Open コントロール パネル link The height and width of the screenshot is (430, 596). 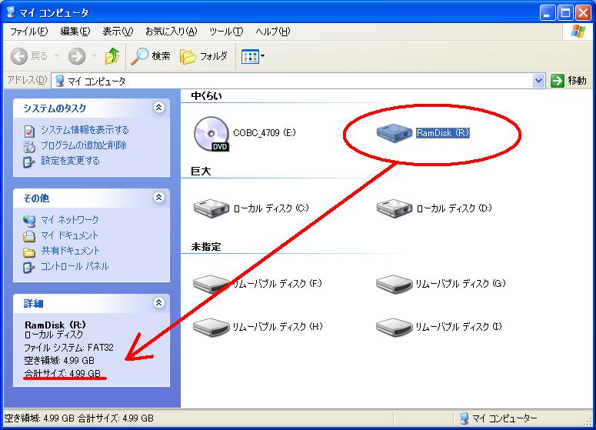click(75, 266)
